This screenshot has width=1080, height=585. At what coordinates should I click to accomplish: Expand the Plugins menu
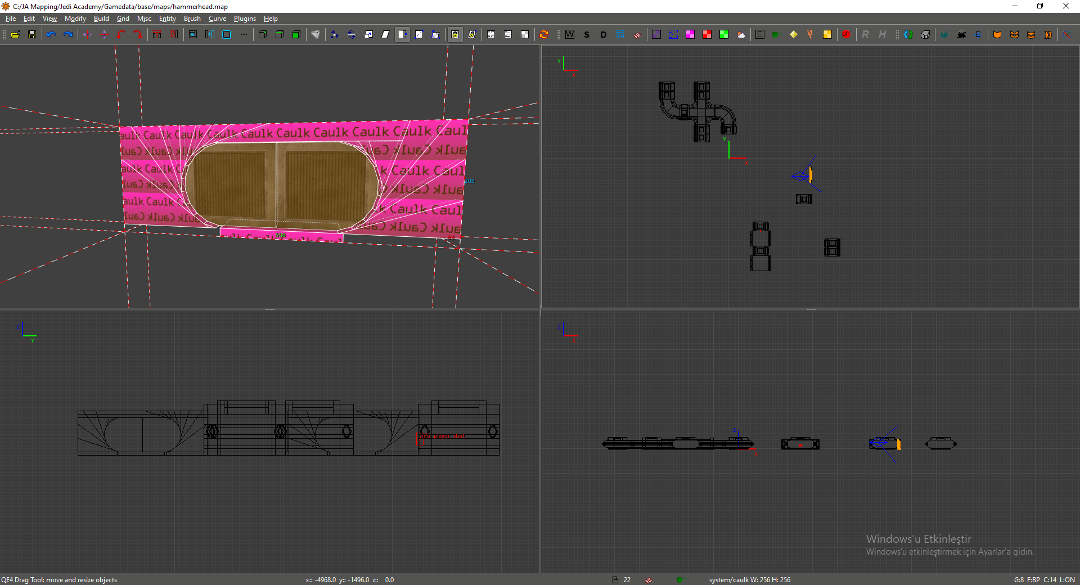coord(245,19)
